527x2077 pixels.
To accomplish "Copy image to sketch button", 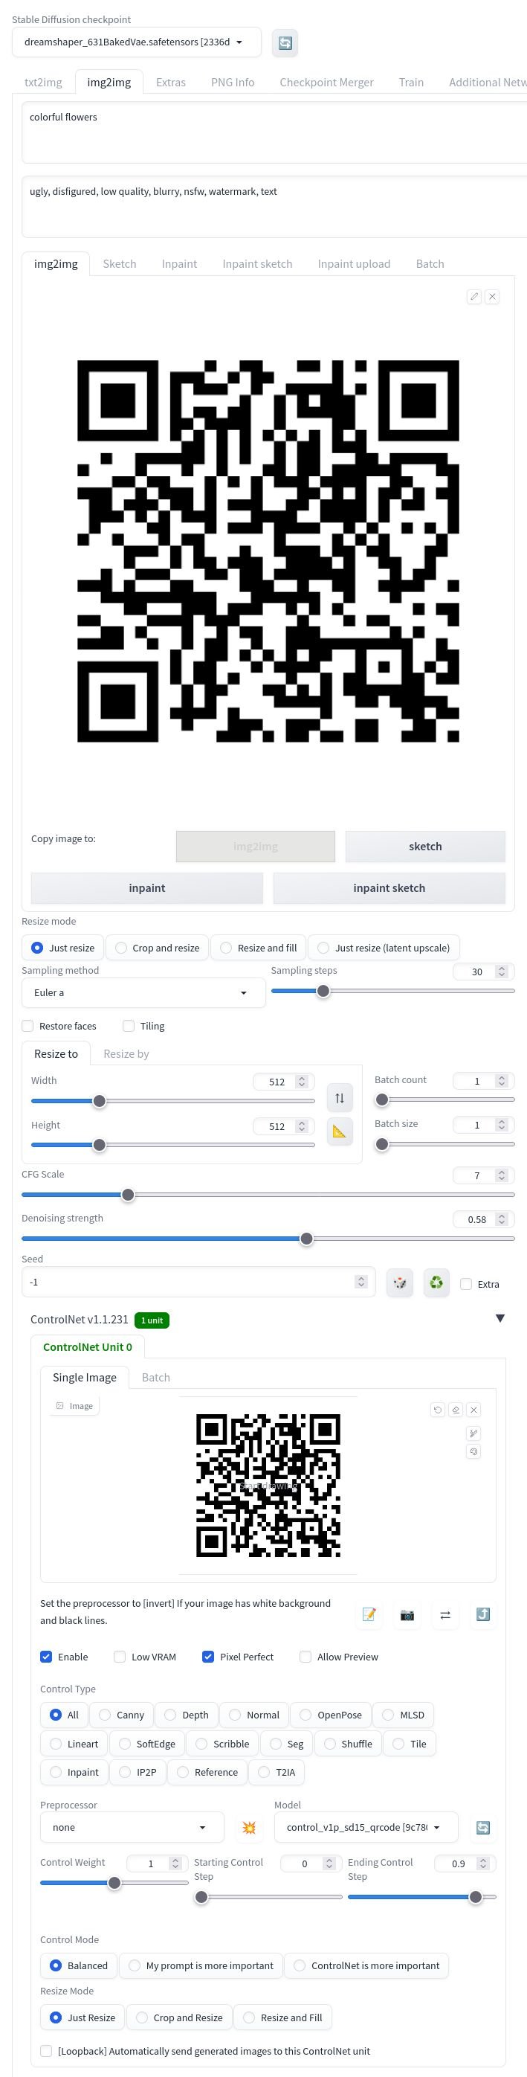I will tap(424, 846).
